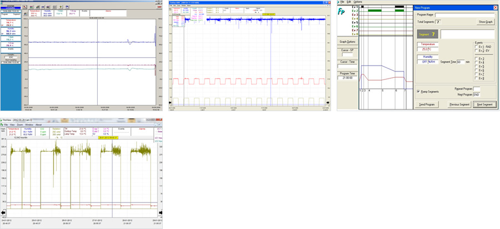The width and height of the screenshot is (500, 229).
Task: Click the 12,042 hour/div scale label
Action: point(21,137)
